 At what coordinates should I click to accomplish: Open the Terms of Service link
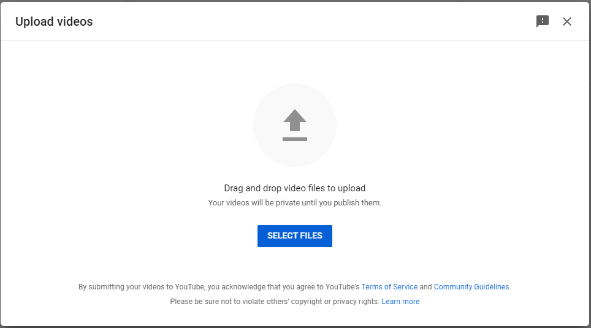389,287
